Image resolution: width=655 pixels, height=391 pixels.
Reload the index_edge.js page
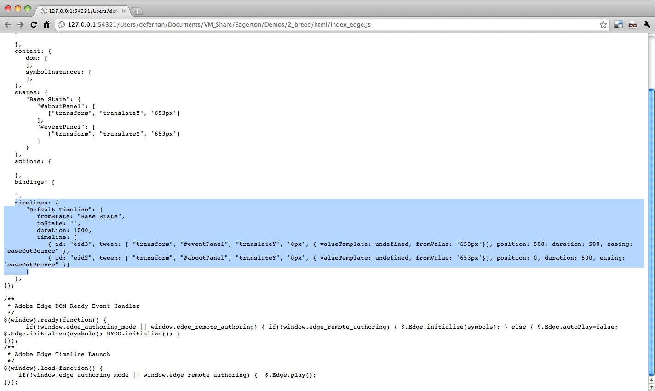(x=34, y=24)
